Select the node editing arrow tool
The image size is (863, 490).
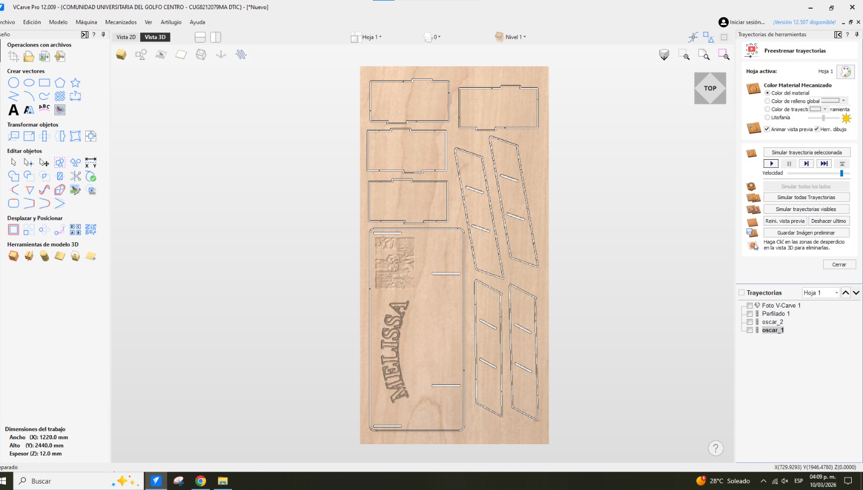[29, 162]
